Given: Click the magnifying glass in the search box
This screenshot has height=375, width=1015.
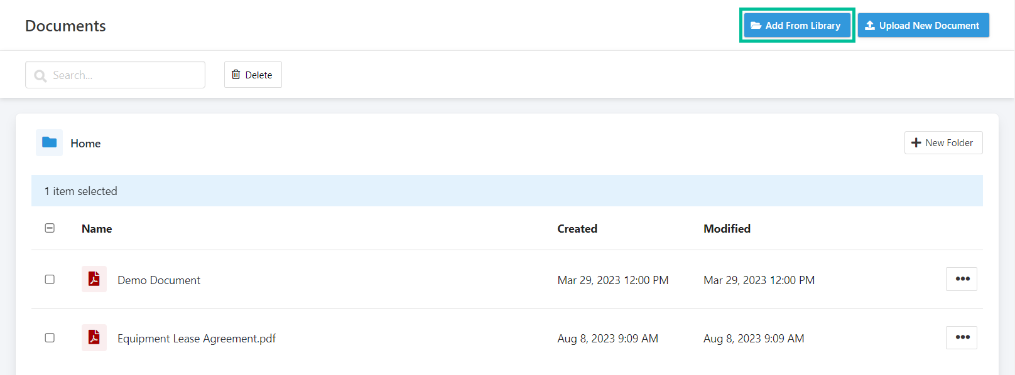Looking at the screenshot, I should pyautogui.click(x=40, y=75).
